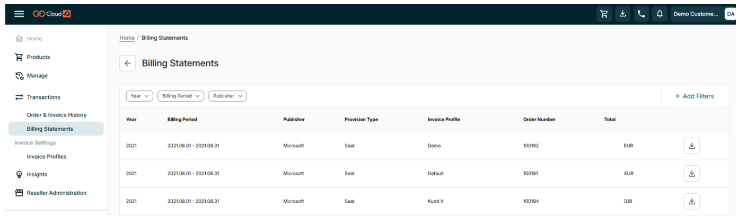Click the back arrow button
The height and width of the screenshot is (217, 738).
point(127,63)
